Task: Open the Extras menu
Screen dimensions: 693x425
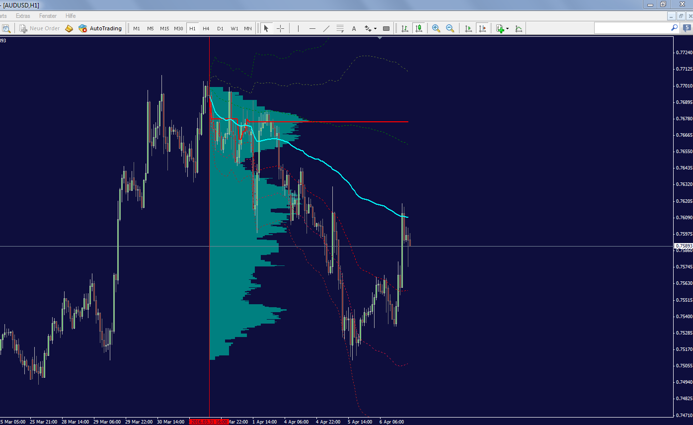Action: (23, 15)
